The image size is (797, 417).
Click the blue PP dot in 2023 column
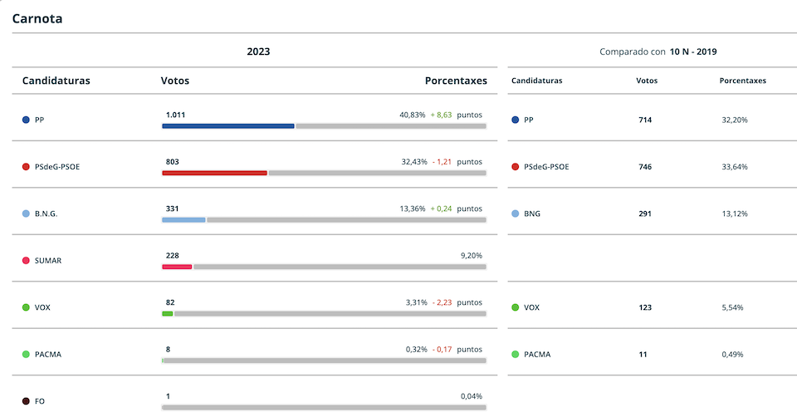(x=26, y=120)
